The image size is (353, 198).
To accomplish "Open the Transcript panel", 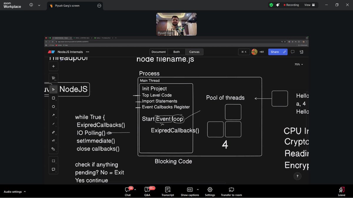I will pos(168,192).
